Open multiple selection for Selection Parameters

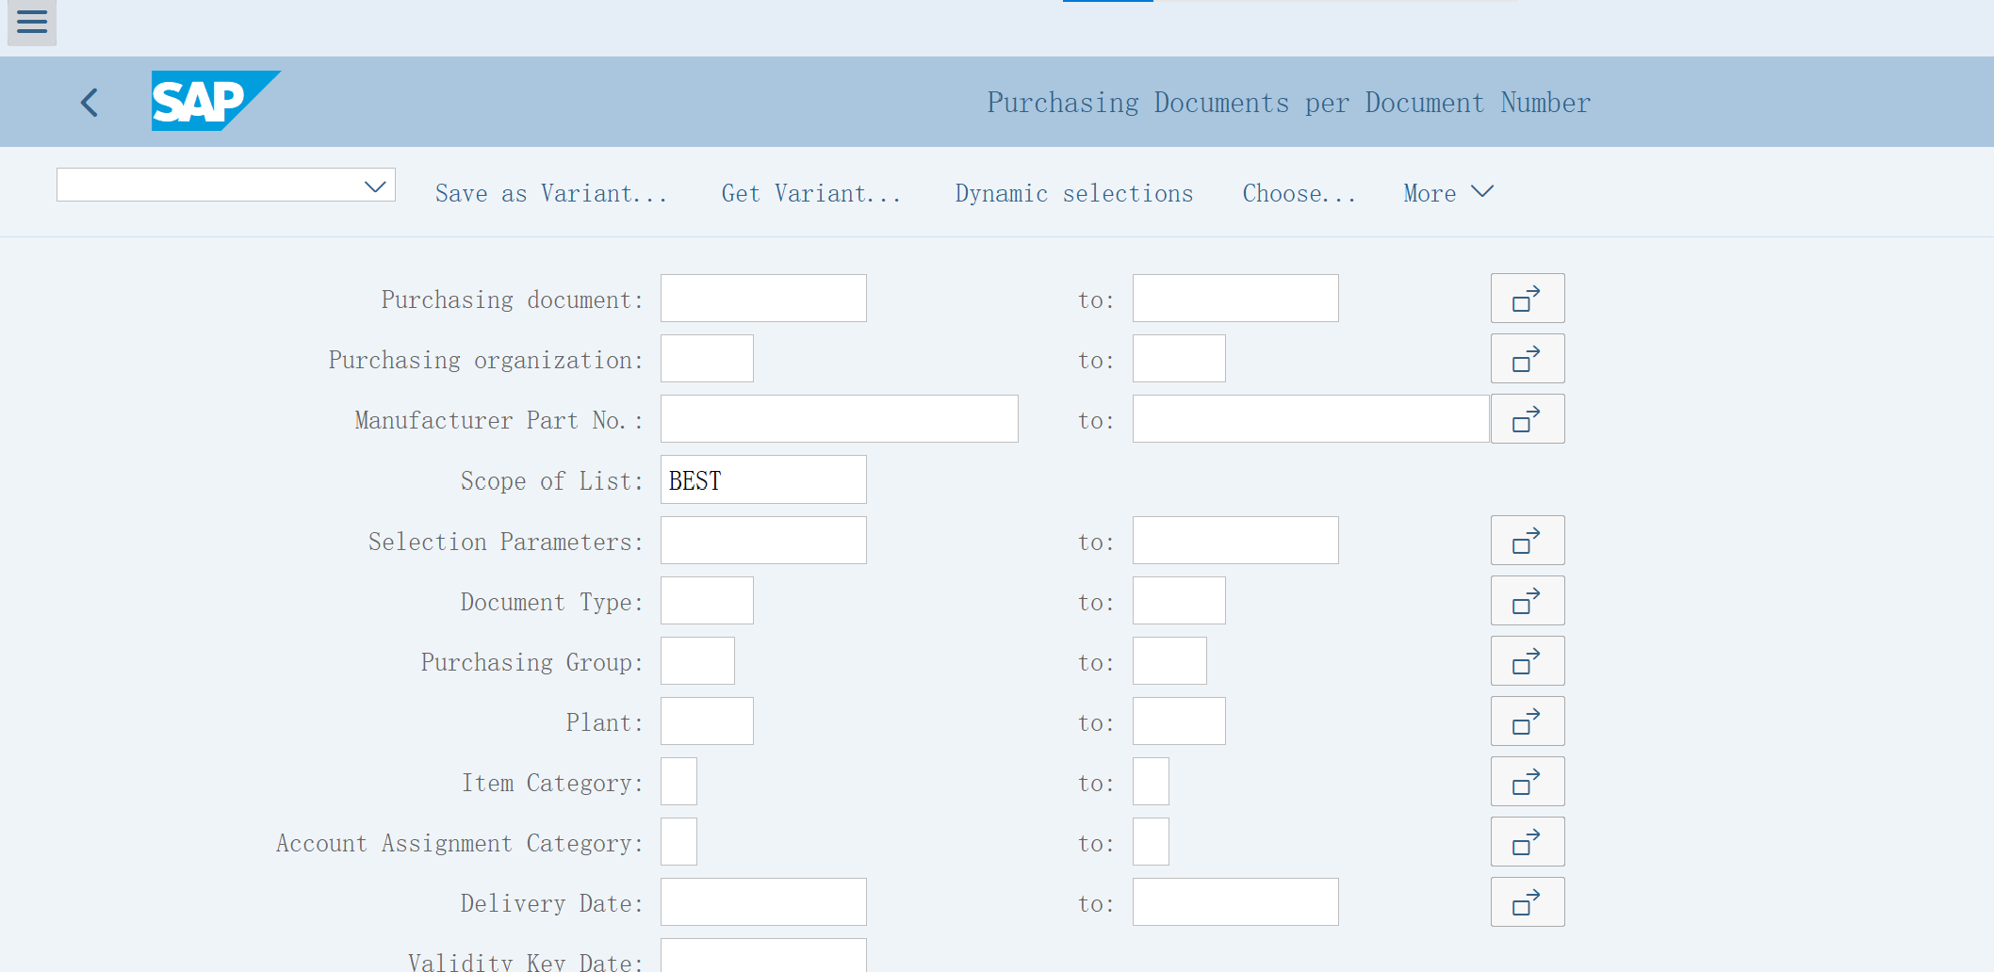(1527, 540)
